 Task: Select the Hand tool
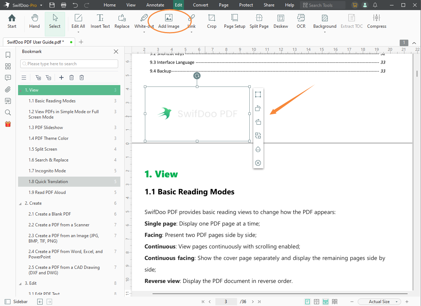coord(34,21)
